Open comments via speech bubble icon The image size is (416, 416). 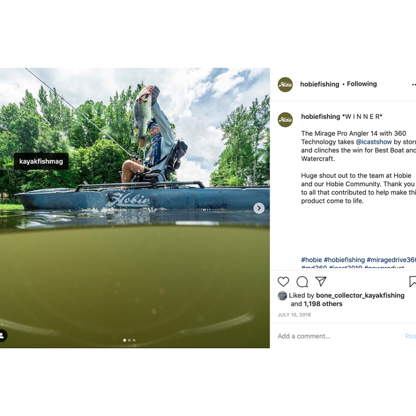(302, 282)
